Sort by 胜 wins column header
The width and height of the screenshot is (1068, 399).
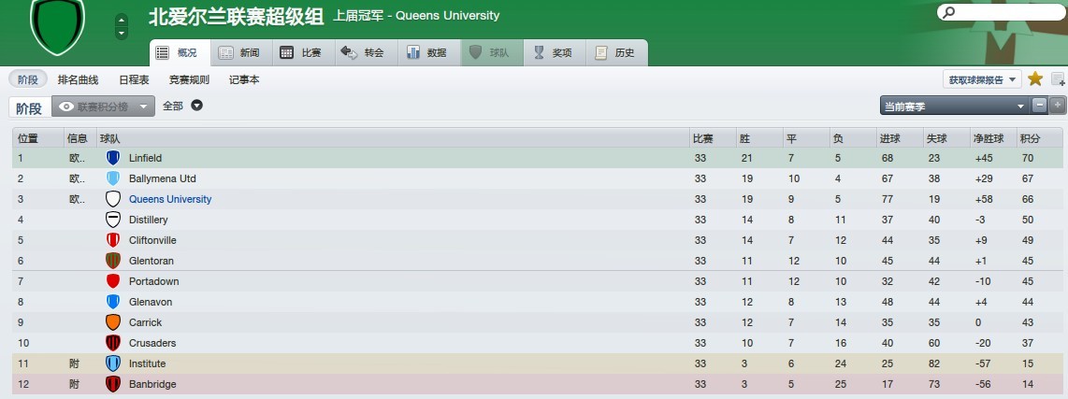pos(758,138)
